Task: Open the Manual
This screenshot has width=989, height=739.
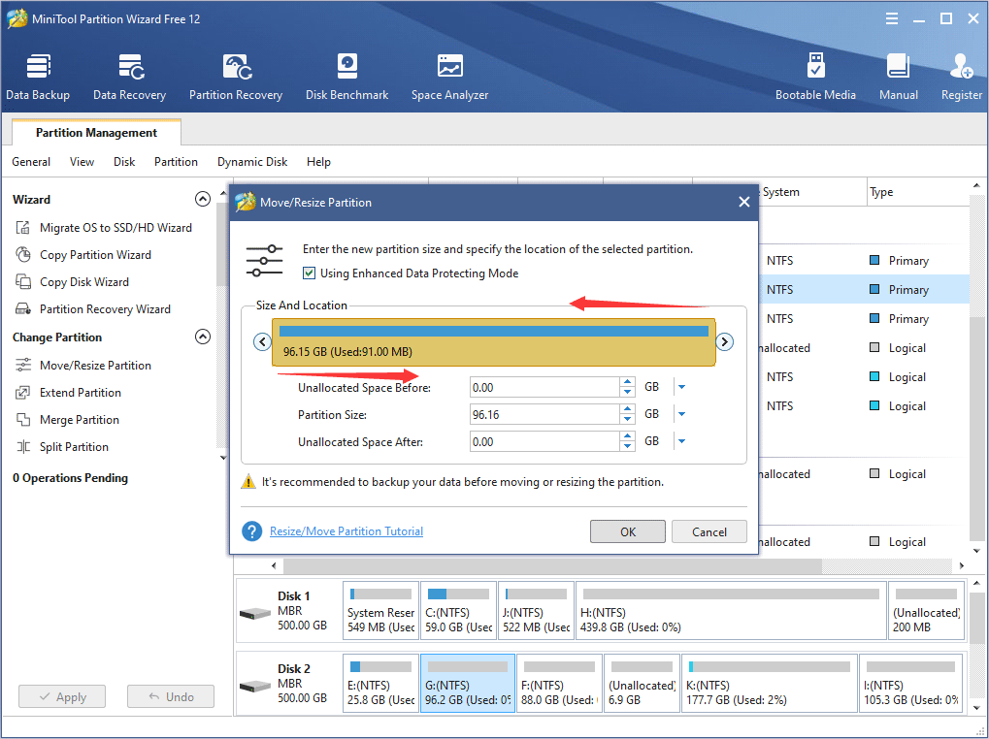Action: [x=898, y=77]
